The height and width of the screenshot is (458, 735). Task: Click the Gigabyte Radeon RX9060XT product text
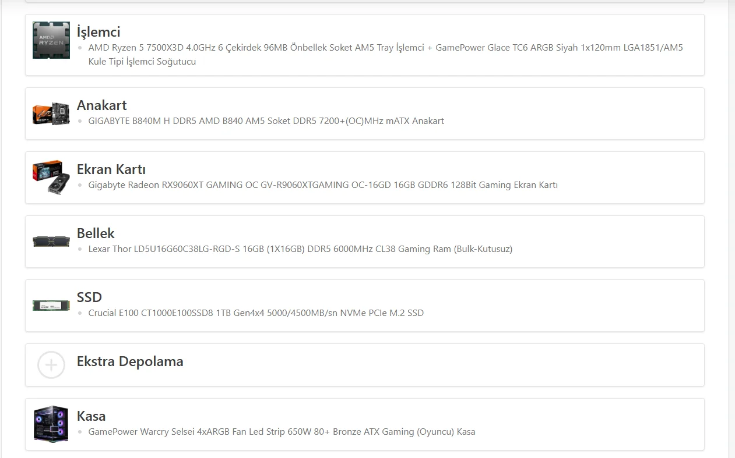point(323,185)
